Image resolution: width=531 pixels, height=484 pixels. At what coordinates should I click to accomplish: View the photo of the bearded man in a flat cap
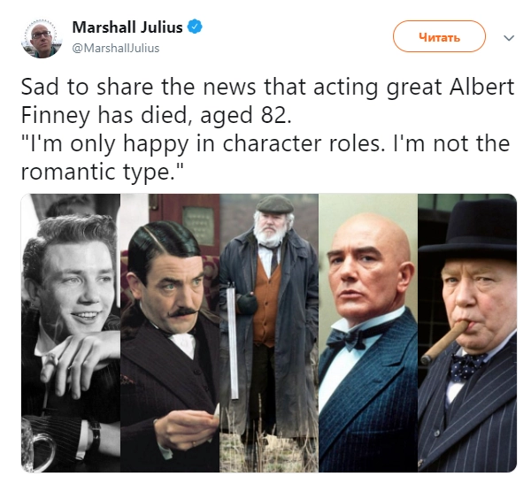click(269, 333)
